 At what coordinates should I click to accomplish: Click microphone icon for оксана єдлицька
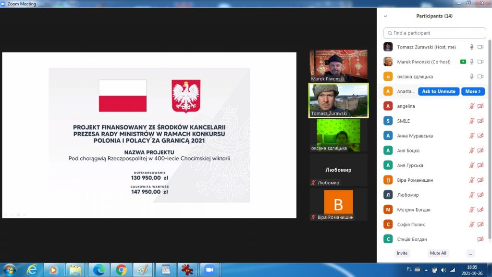[x=472, y=77]
